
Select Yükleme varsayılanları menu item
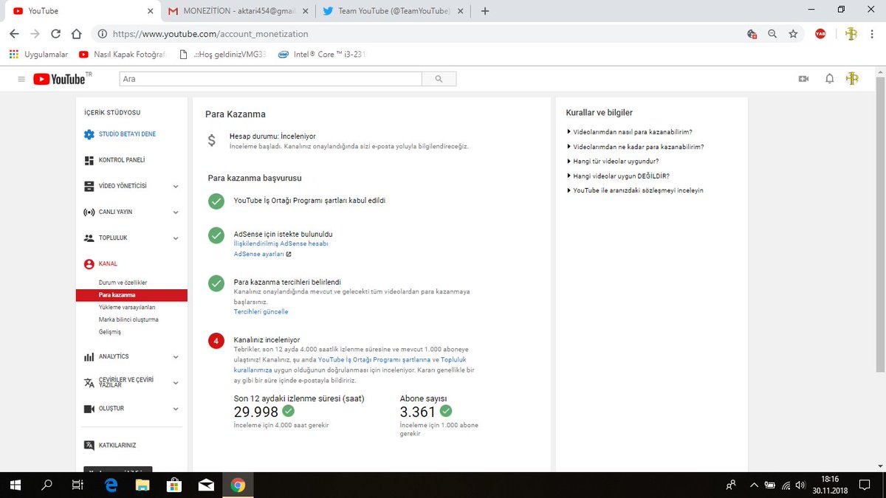pos(127,308)
